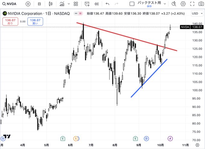Image resolution: width=205 pixels, height=149 pixels.
Task: Open USD currency dropdown
Action: [x=197, y=13]
